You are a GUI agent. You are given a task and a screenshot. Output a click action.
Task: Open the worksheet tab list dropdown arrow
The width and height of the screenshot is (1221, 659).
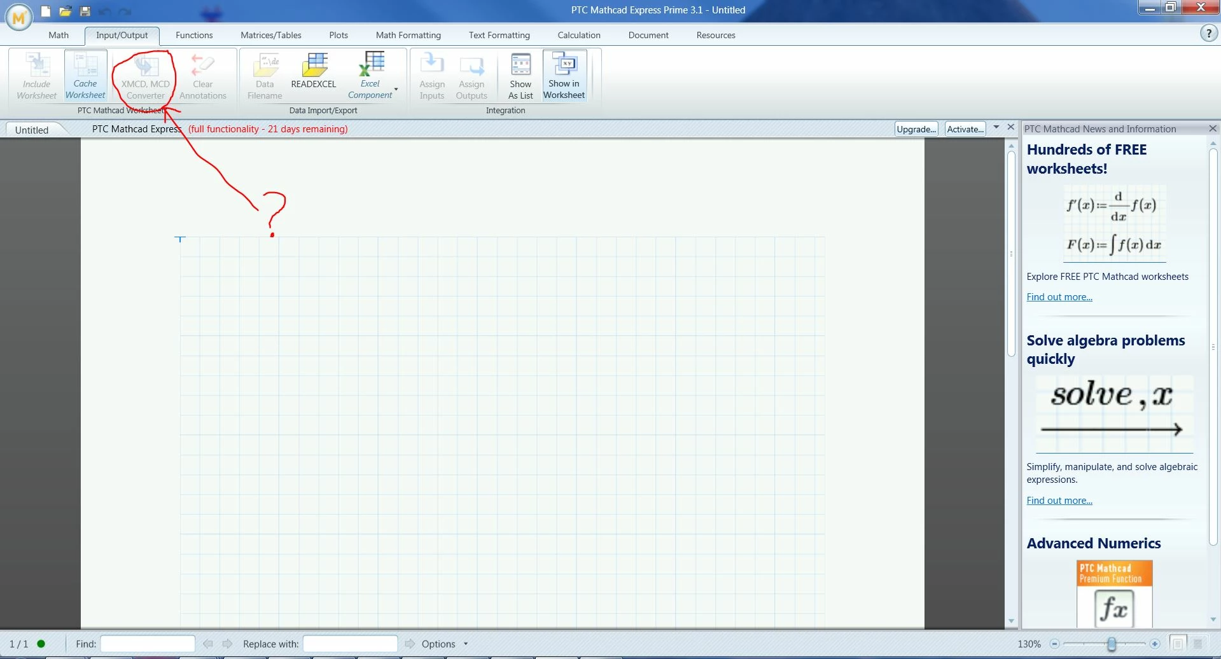[x=996, y=127]
